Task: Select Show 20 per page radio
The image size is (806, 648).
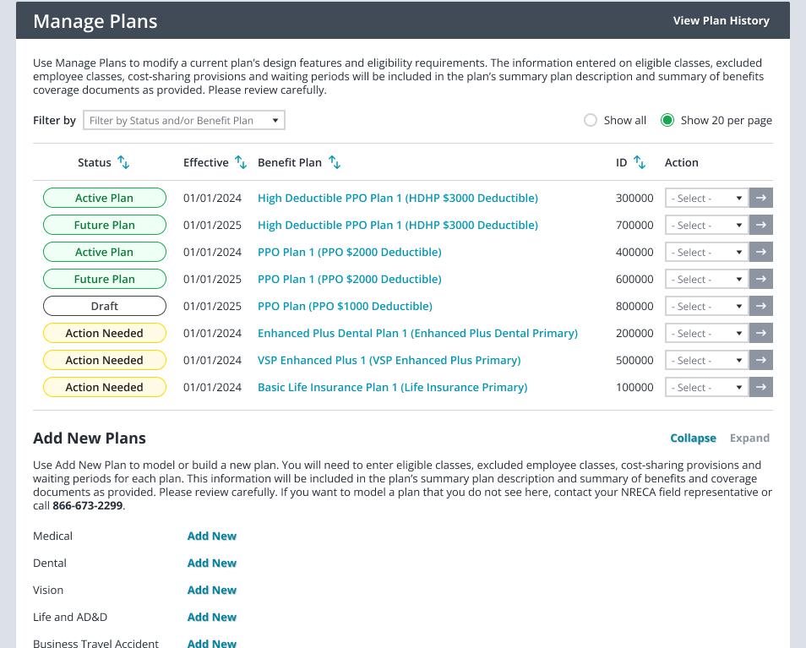Action: tap(667, 120)
